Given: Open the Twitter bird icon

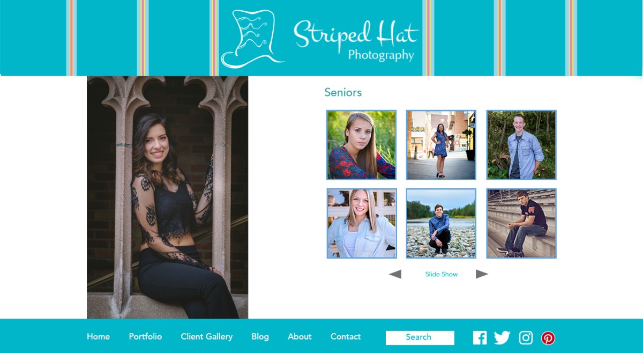Looking at the screenshot, I should (x=502, y=337).
